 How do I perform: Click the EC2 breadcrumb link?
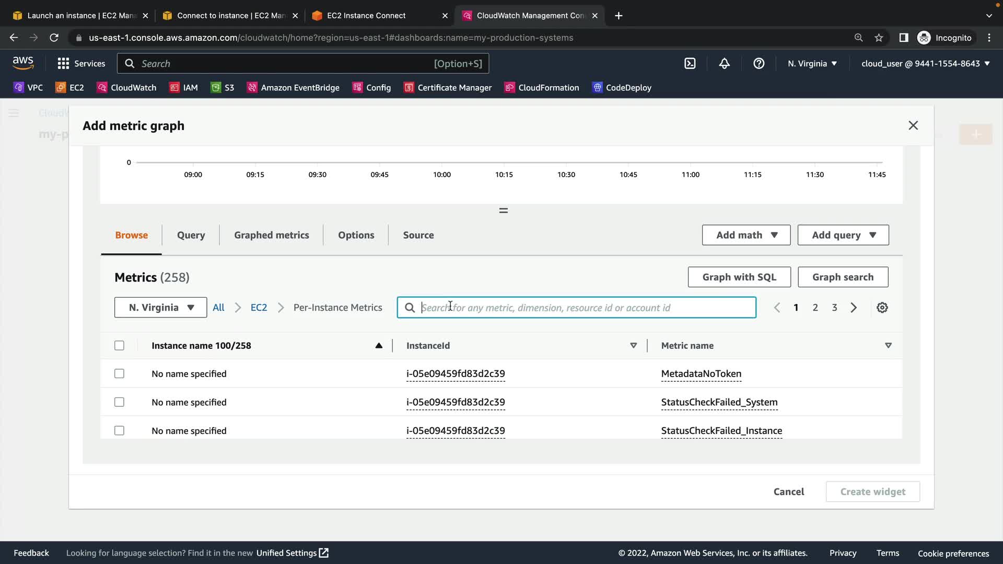[259, 308]
